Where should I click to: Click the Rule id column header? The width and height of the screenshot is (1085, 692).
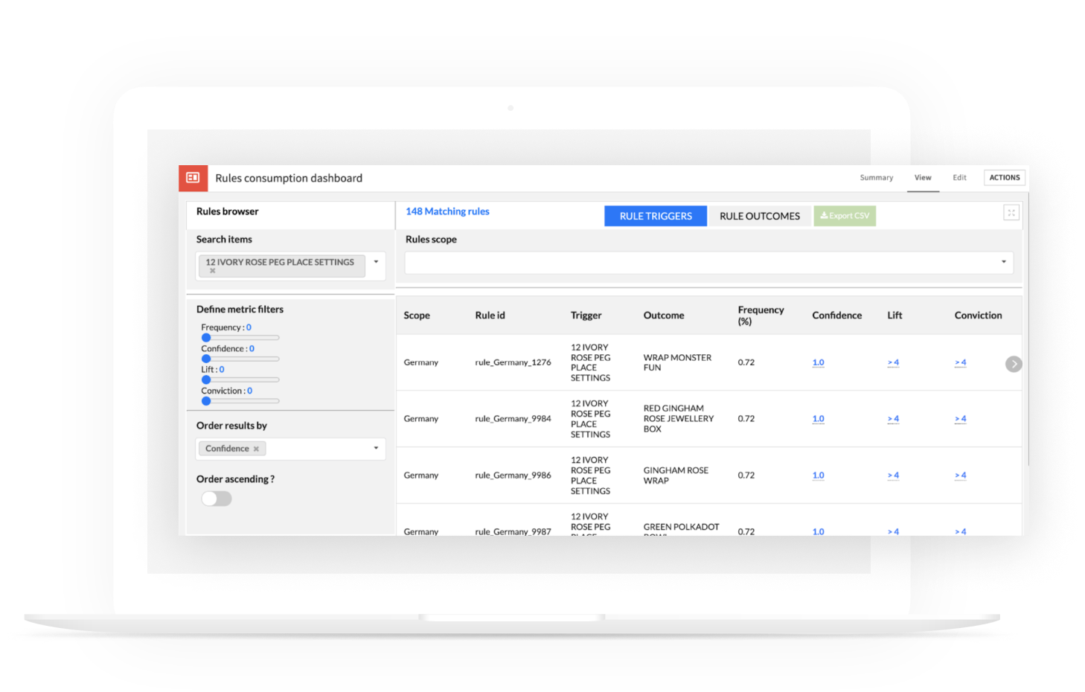click(x=490, y=315)
